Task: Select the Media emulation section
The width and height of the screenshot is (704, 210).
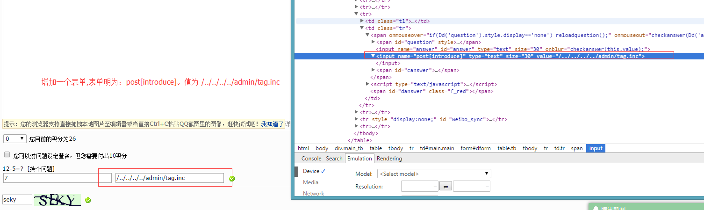Action: pos(310,182)
